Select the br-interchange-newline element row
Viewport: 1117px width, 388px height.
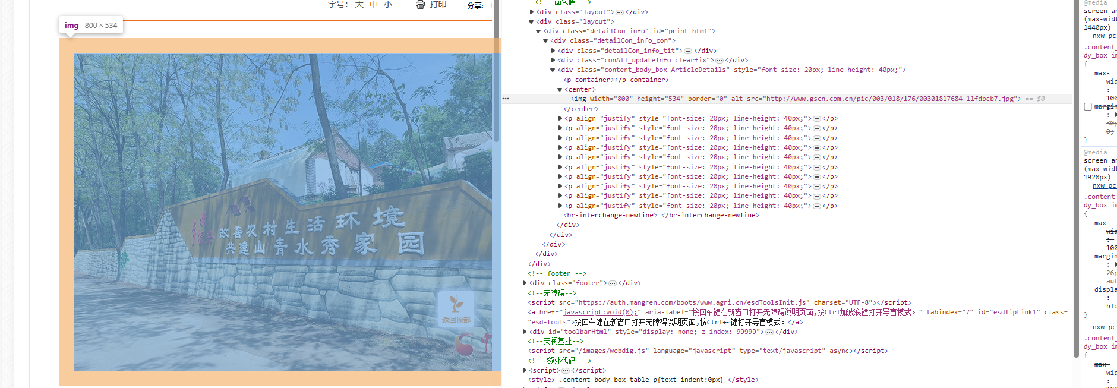point(661,216)
